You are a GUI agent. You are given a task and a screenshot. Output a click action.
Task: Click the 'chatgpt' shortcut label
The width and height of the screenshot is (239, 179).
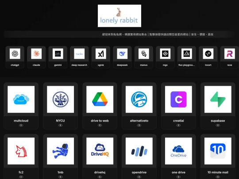(15, 65)
